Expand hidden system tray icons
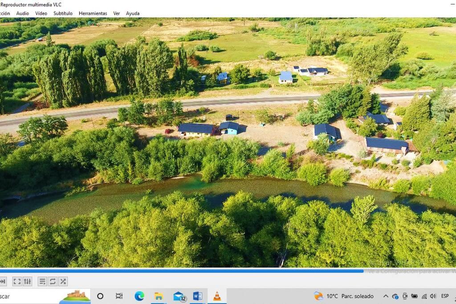Image resolution: width=456 pixels, height=304 pixels. click(386, 296)
